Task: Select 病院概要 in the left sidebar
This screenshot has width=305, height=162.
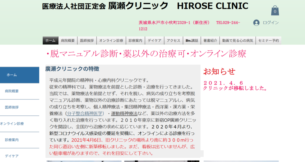Action: click(12, 91)
